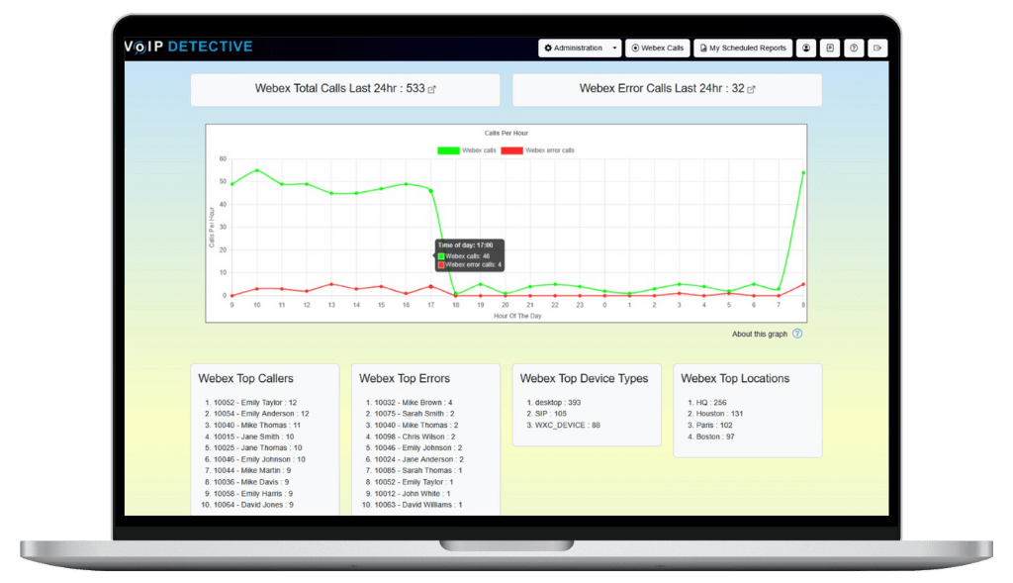Select error entry 10046 - Emily Johnson : 2
Image resolution: width=1013 pixels, height=583 pixels.
coord(418,448)
